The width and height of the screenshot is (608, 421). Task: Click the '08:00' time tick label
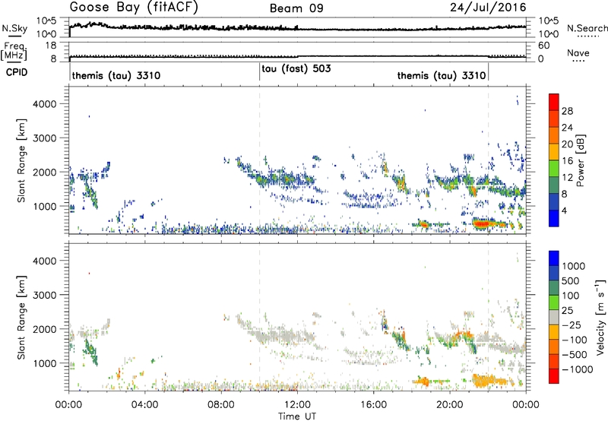coord(221,405)
